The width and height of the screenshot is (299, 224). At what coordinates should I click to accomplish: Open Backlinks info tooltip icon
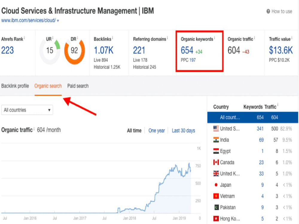coord(112,38)
